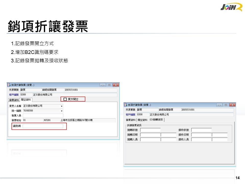Expand the 買受人名稱 dropdown
This screenshot has width=245, height=184.
(x=62, y=106)
